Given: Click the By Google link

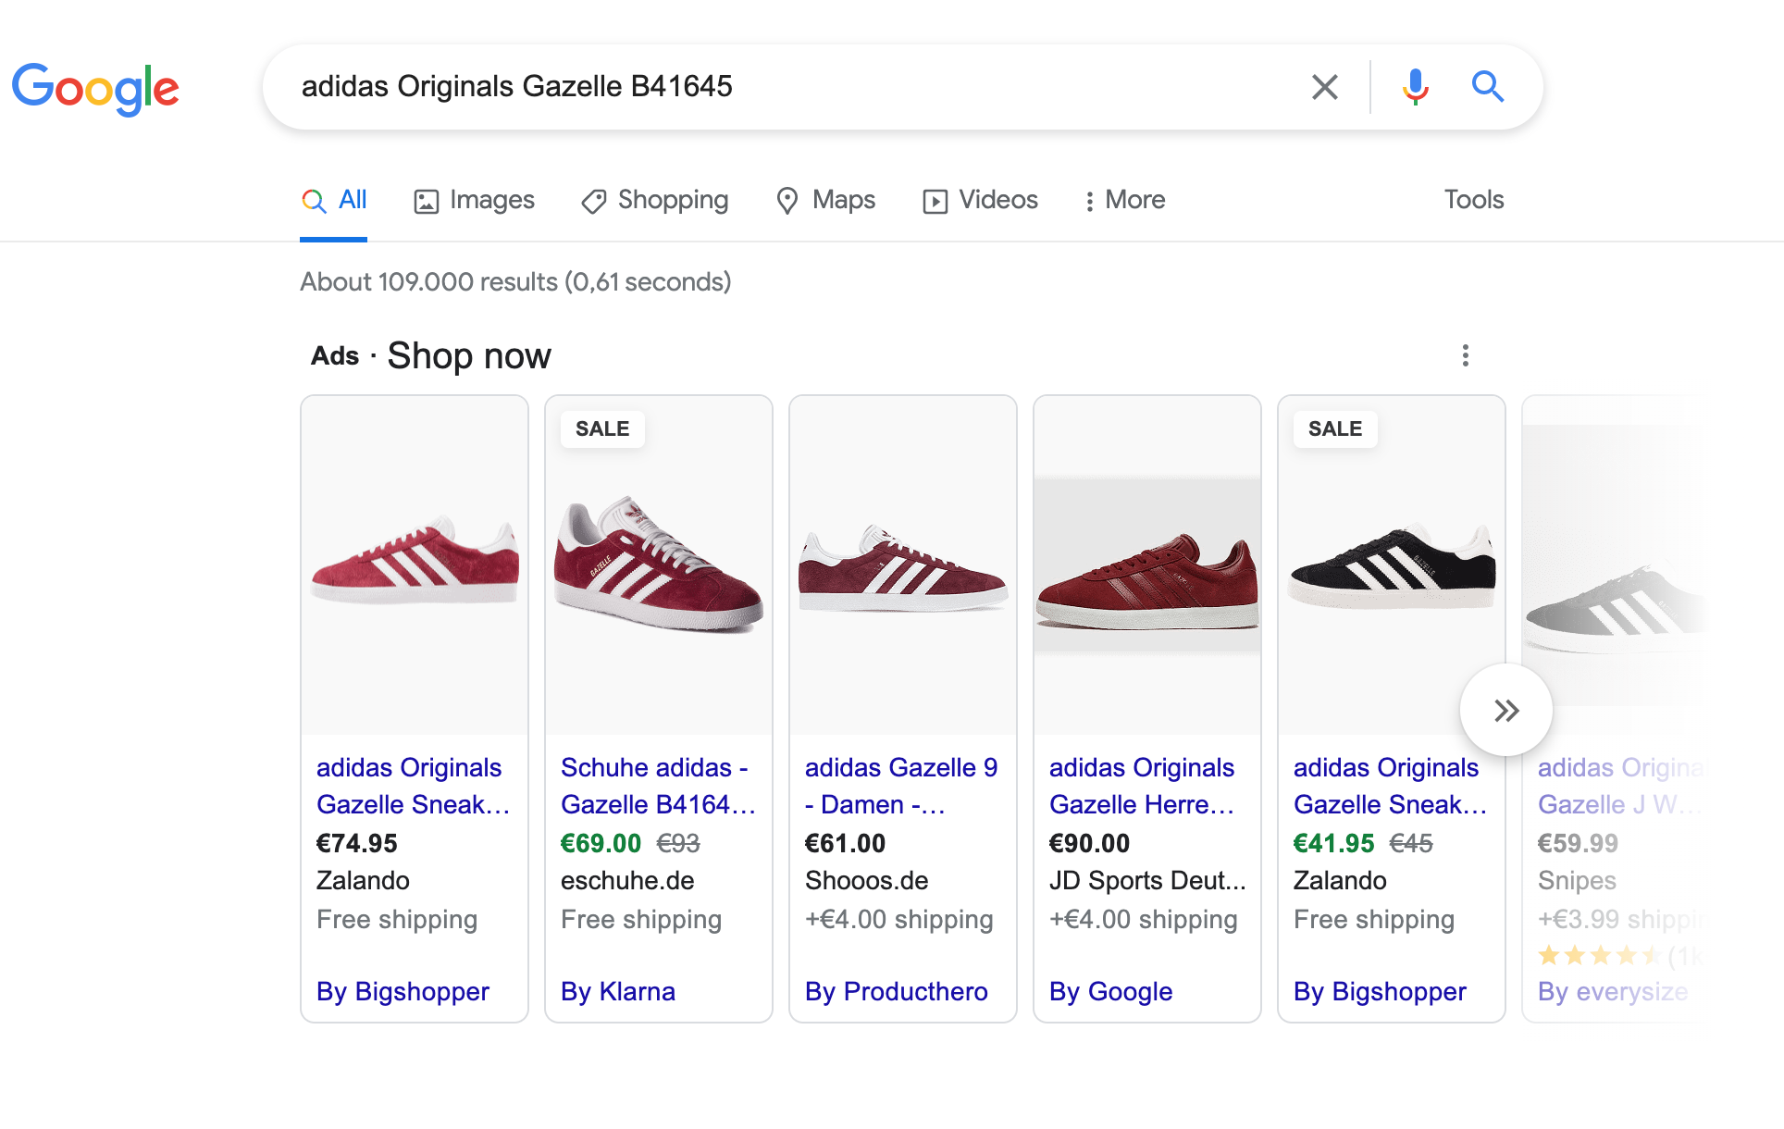Looking at the screenshot, I should click(1111, 991).
